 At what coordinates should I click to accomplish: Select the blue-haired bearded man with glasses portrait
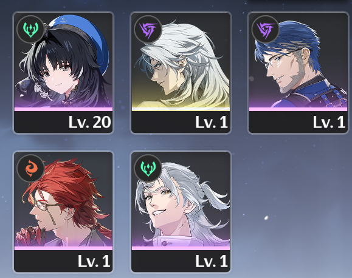point(298,60)
